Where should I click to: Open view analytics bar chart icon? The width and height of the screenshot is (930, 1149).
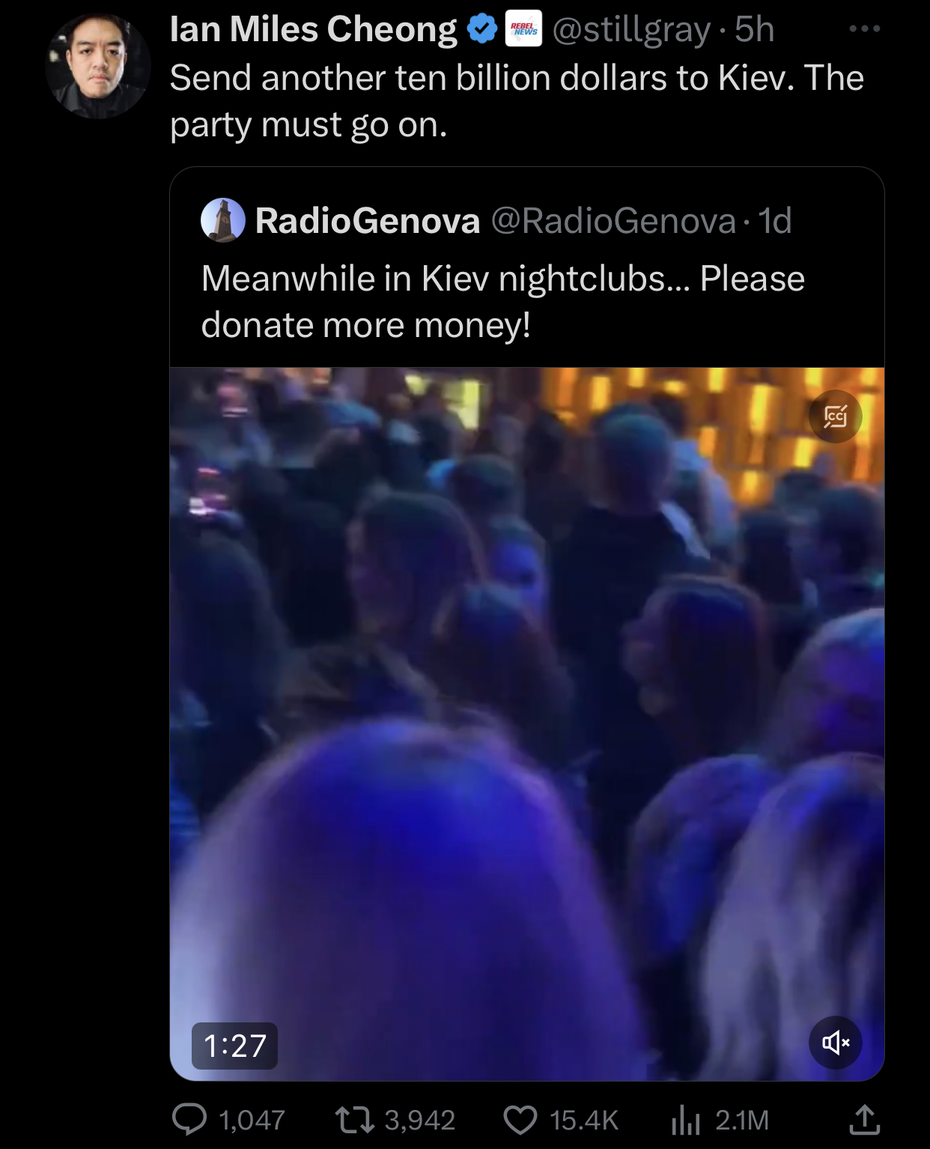[x=686, y=1120]
